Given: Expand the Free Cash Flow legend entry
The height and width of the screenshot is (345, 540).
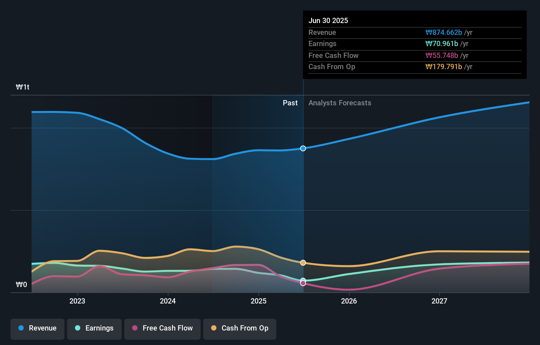Looking at the screenshot, I should 162,329.
